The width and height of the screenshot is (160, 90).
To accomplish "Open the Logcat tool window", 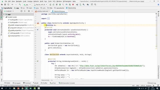I will coord(17,83).
